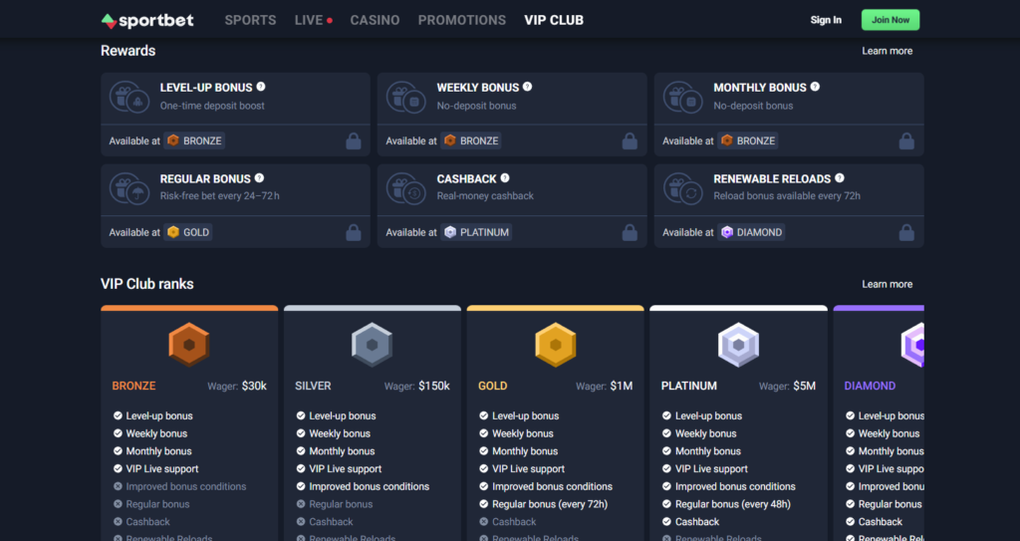1020x541 pixels.
Task: Click the Join Now button
Action: 891,20
